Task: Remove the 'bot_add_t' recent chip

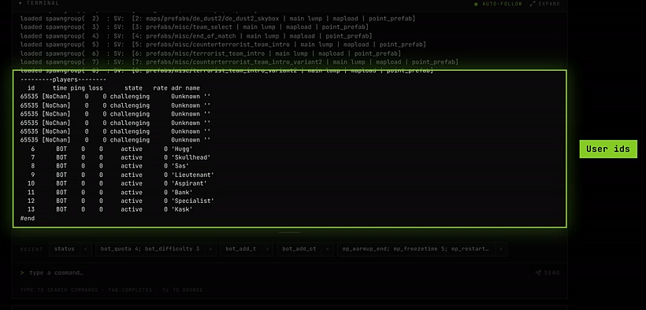Action: (x=267, y=249)
